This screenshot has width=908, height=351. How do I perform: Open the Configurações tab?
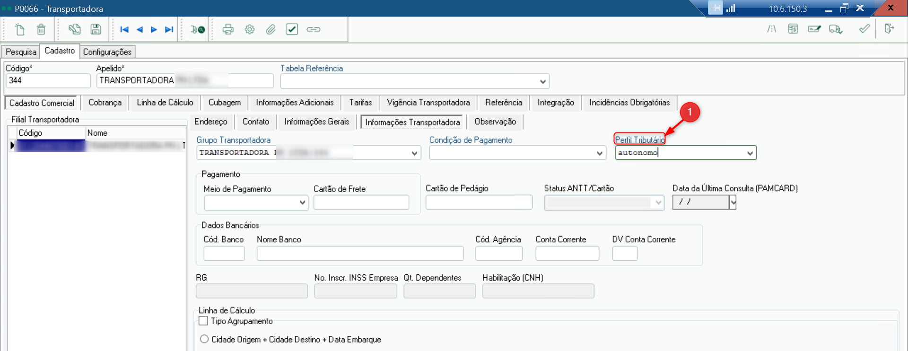point(107,52)
